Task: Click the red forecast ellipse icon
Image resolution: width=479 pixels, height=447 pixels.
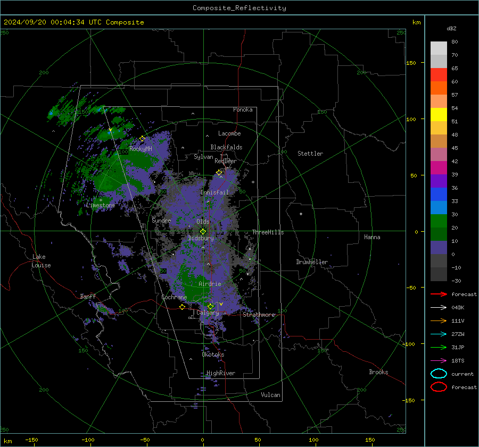Action: click(x=439, y=387)
